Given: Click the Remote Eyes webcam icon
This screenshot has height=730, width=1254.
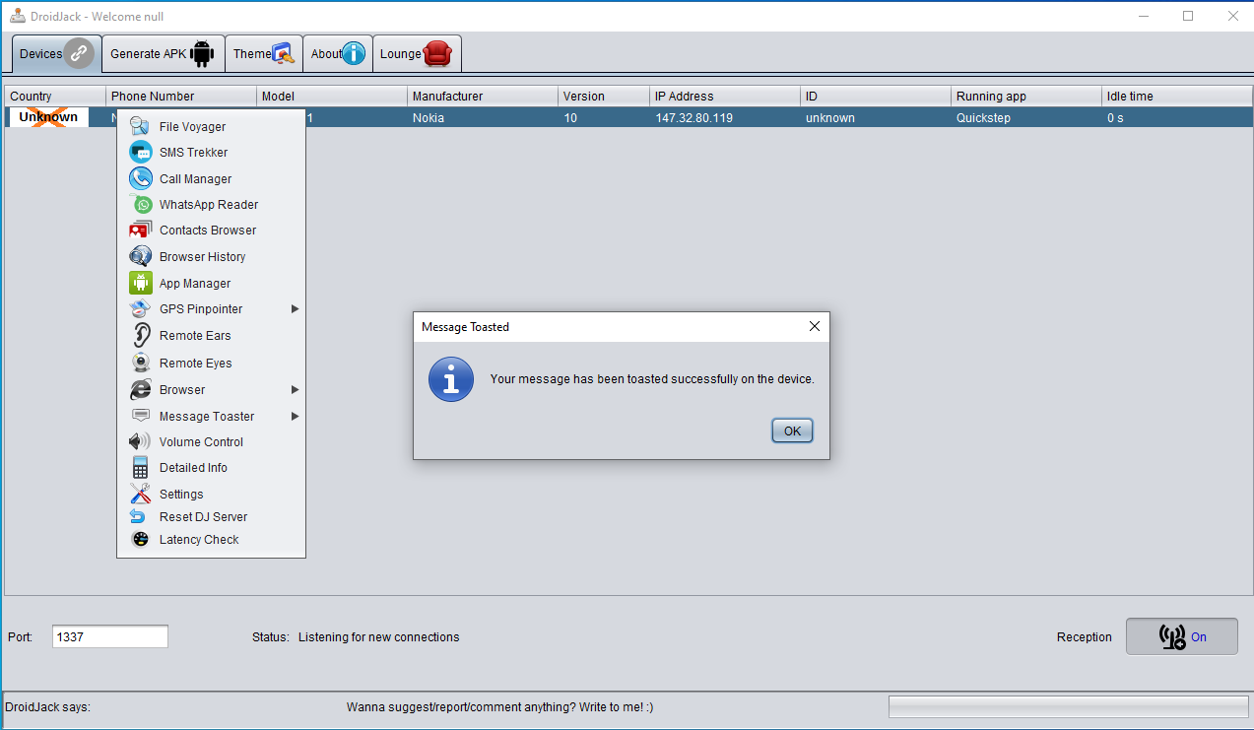Looking at the screenshot, I should (141, 363).
